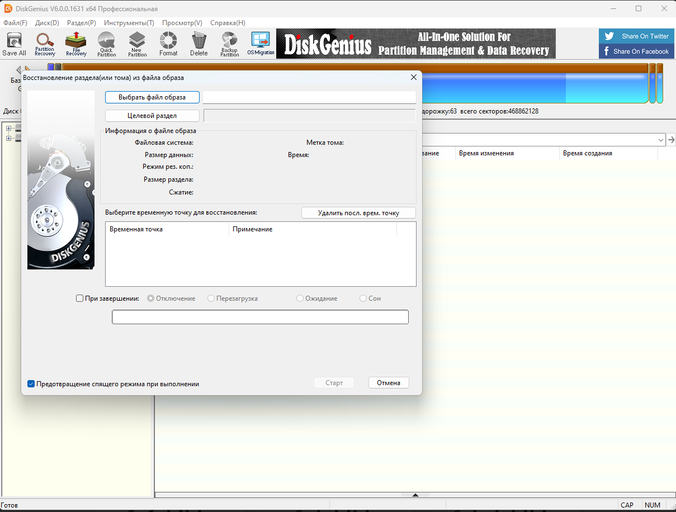676x512 pixels.
Task: Enable the При завершении checkbox
Action: [79, 298]
